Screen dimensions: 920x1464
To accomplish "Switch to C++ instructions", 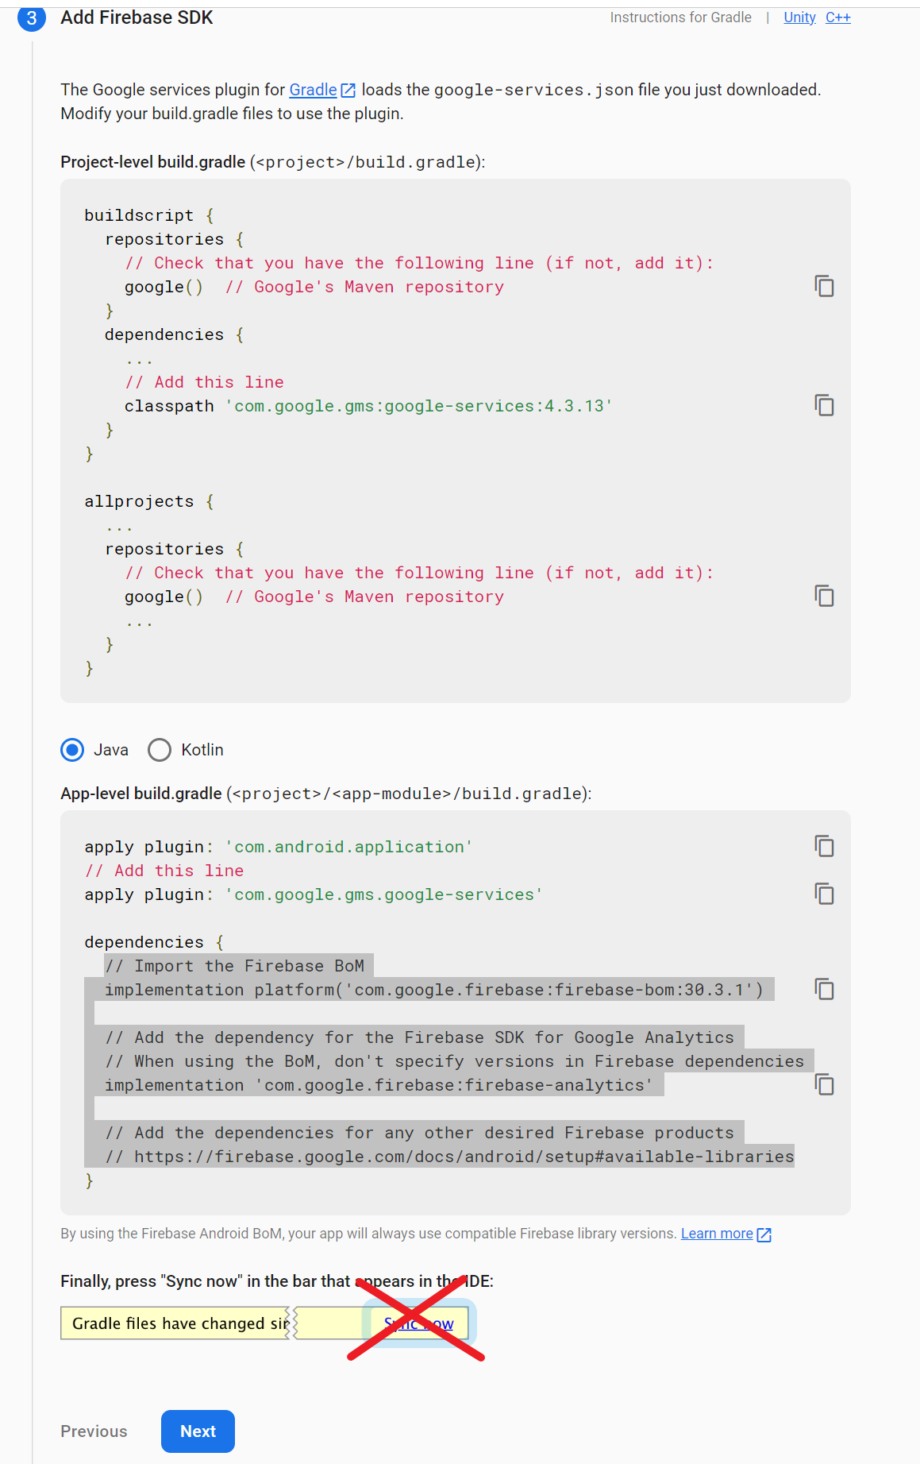I will click(838, 17).
